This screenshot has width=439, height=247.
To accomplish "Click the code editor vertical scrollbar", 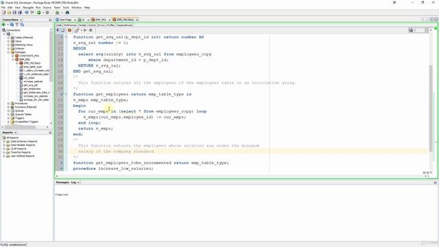I will [431, 108].
